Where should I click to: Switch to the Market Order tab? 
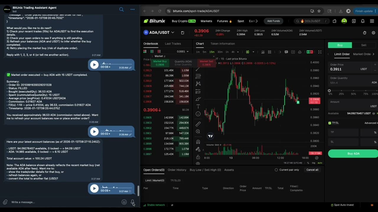click(362, 54)
